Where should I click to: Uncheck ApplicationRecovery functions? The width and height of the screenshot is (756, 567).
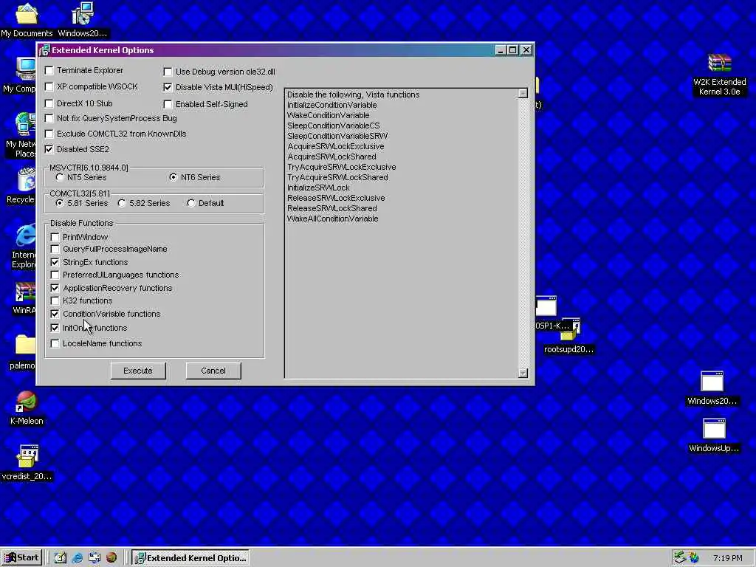click(55, 289)
